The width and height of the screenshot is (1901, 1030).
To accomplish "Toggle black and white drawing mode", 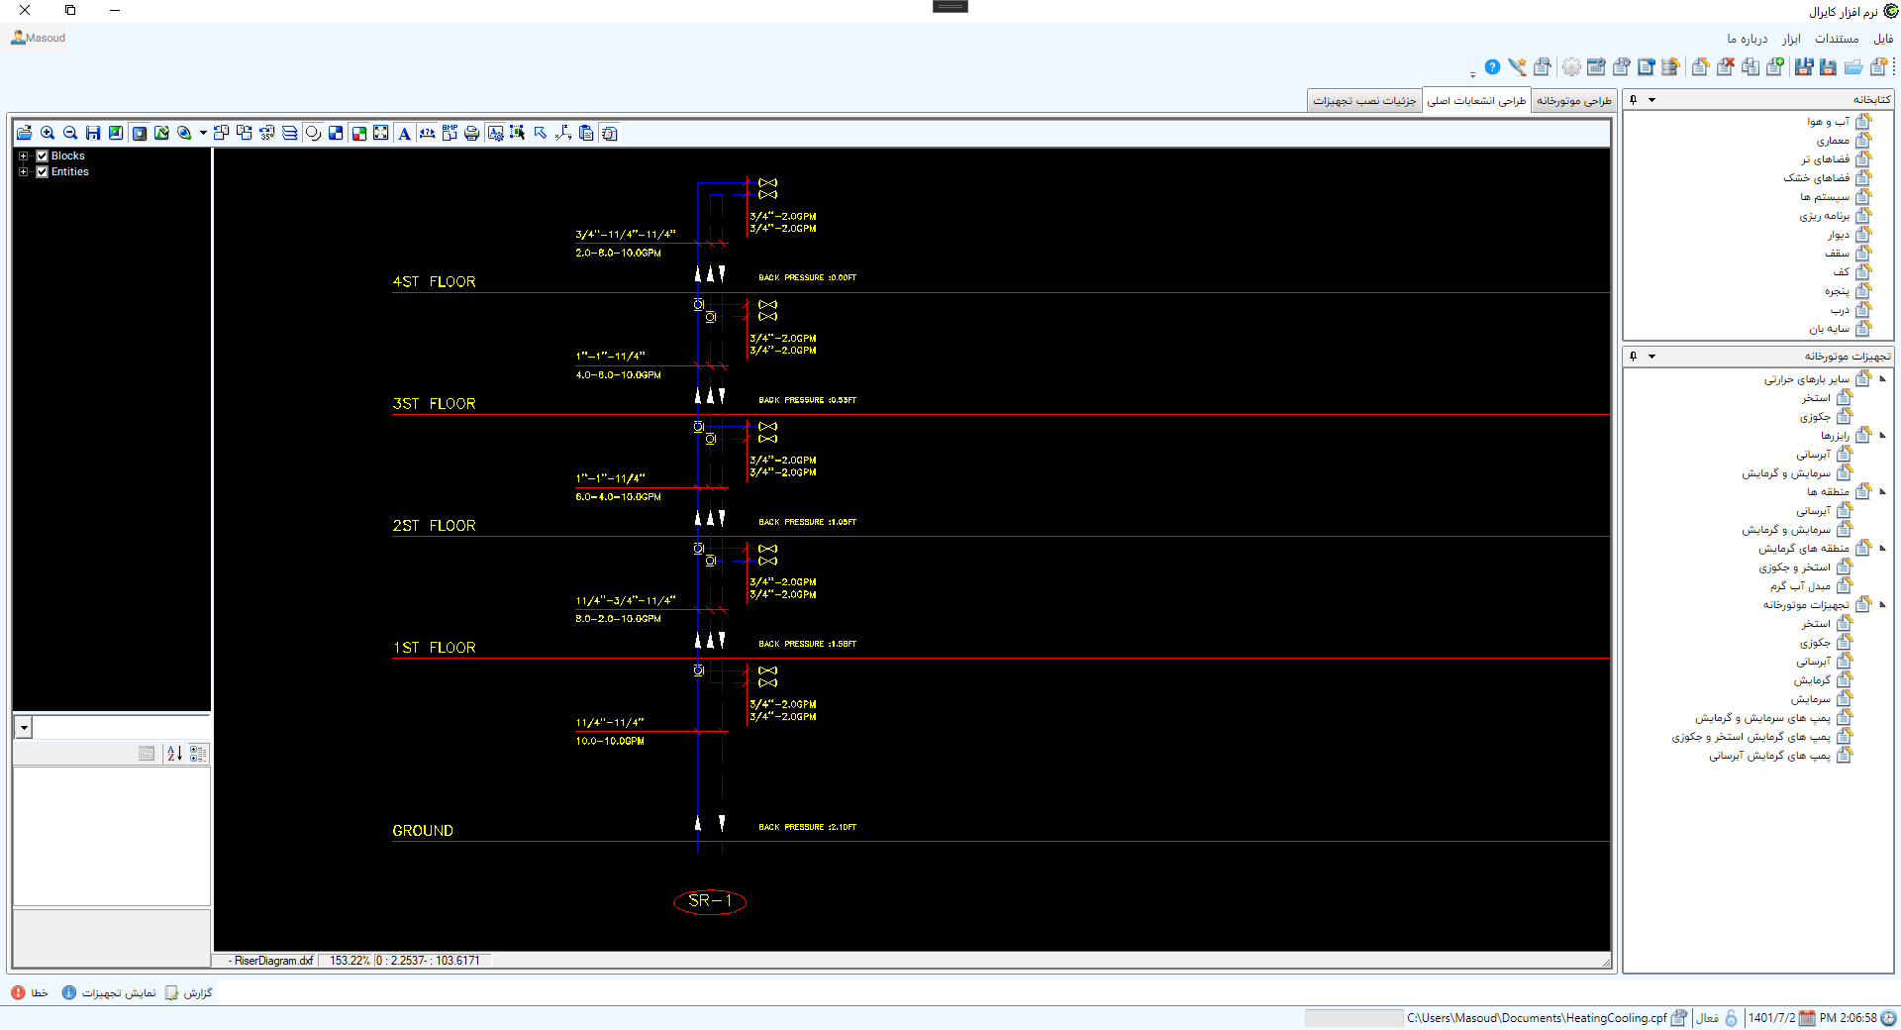I will (336, 133).
